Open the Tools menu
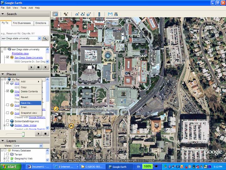 [23, 8]
